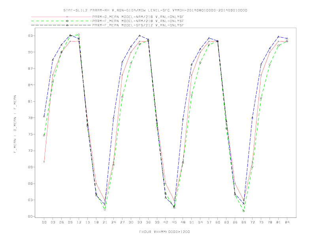Select legend entry PARM=F_MEAN MODEL=NAM/218

tap(138, 21)
